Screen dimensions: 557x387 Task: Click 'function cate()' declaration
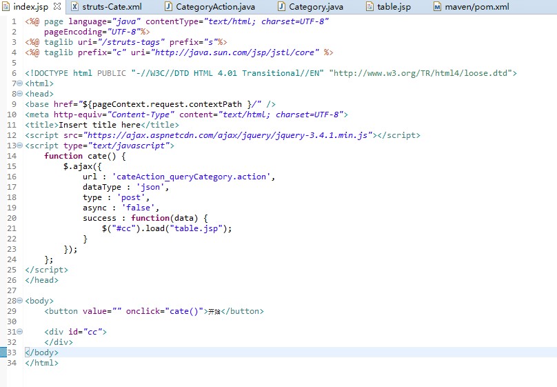click(x=80, y=156)
